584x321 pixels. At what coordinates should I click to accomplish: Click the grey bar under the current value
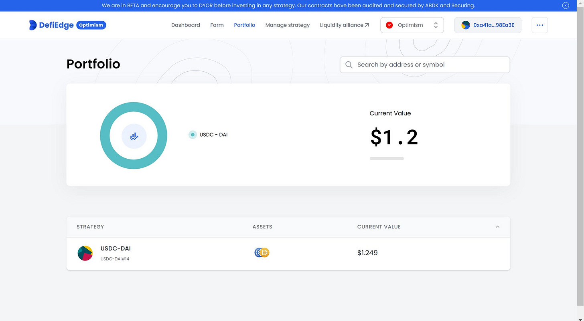pos(387,159)
